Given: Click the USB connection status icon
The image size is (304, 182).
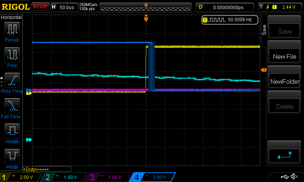Looking at the screenshot, I should [284, 177].
